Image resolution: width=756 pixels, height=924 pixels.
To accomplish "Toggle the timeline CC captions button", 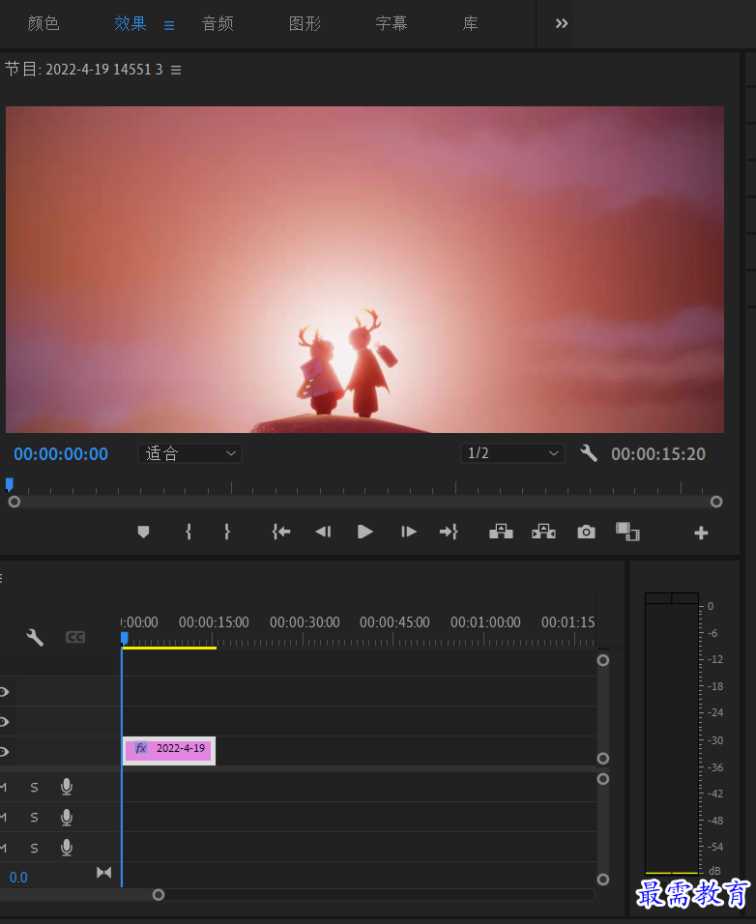I will (x=75, y=637).
